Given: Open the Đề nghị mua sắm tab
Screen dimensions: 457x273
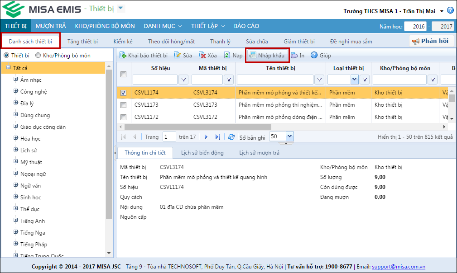Looking at the screenshot, I should 351,41.
